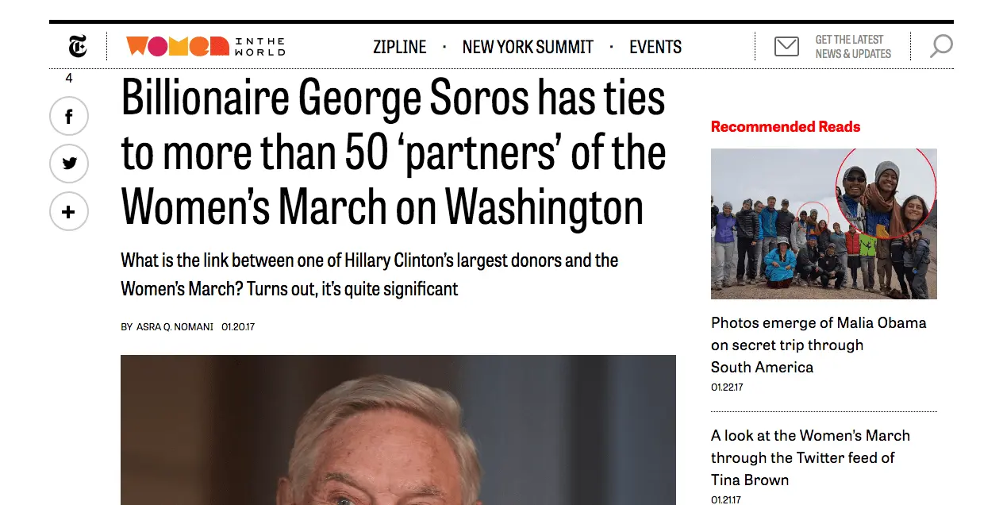Open Malia Obama trip photo thumbnail

pyautogui.click(x=824, y=224)
